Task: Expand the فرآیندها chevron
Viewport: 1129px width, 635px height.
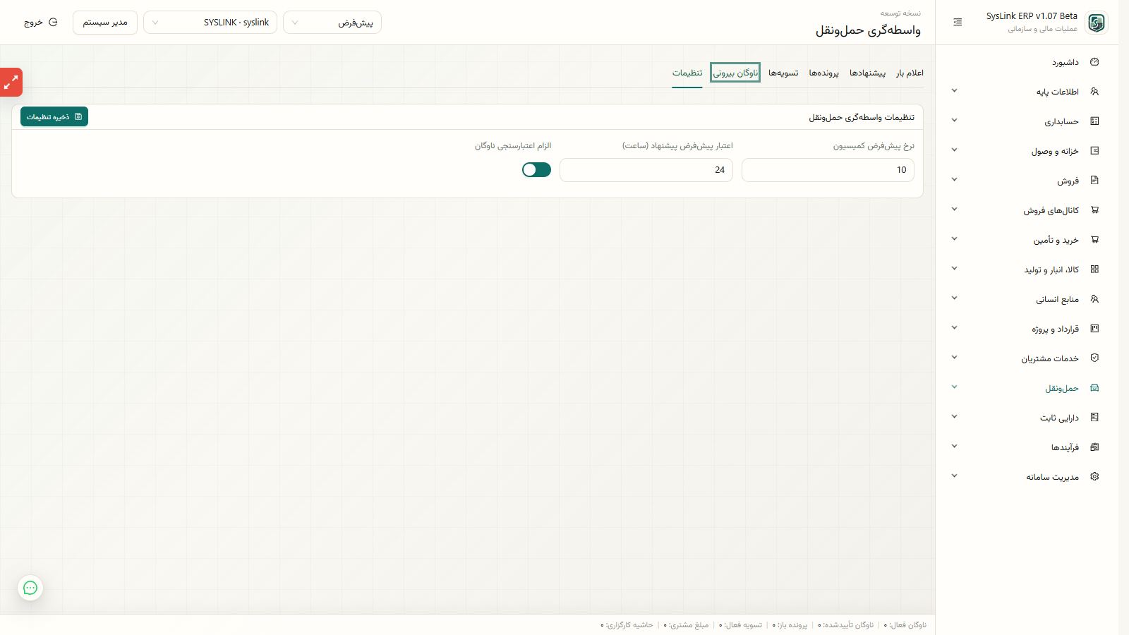Action: coord(954,447)
